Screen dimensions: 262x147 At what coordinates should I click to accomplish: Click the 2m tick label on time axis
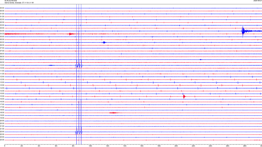click(x=22, y=146)
